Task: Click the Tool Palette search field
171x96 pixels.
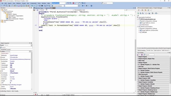Action: (149, 55)
